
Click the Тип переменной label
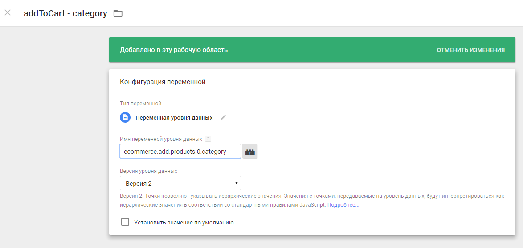(x=141, y=104)
